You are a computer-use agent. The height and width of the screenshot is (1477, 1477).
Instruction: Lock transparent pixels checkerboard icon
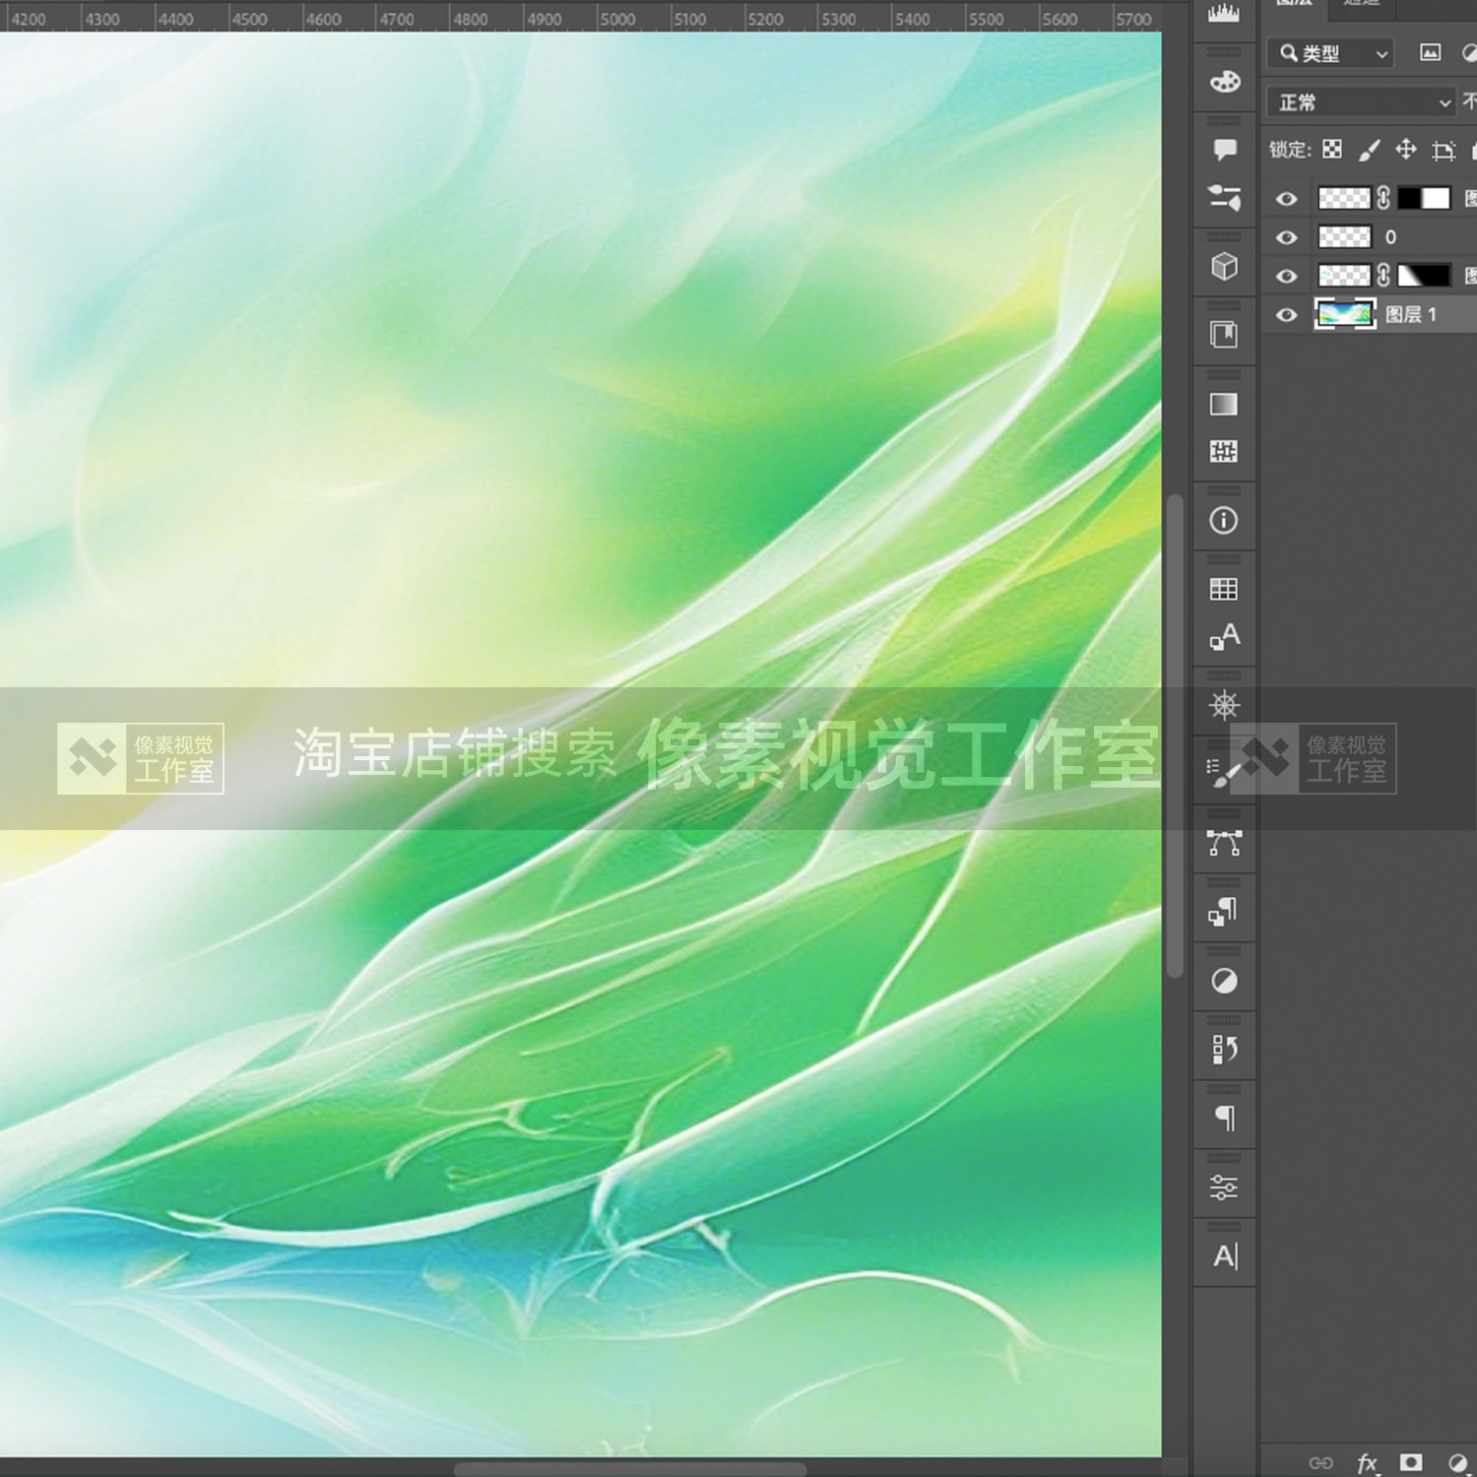tap(1332, 149)
